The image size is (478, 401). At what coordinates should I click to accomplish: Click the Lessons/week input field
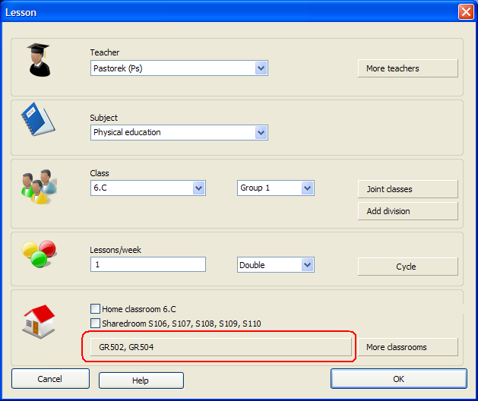pos(148,264)
